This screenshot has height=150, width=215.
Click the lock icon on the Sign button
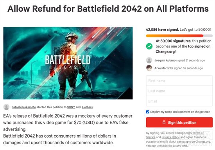point(164,122)
